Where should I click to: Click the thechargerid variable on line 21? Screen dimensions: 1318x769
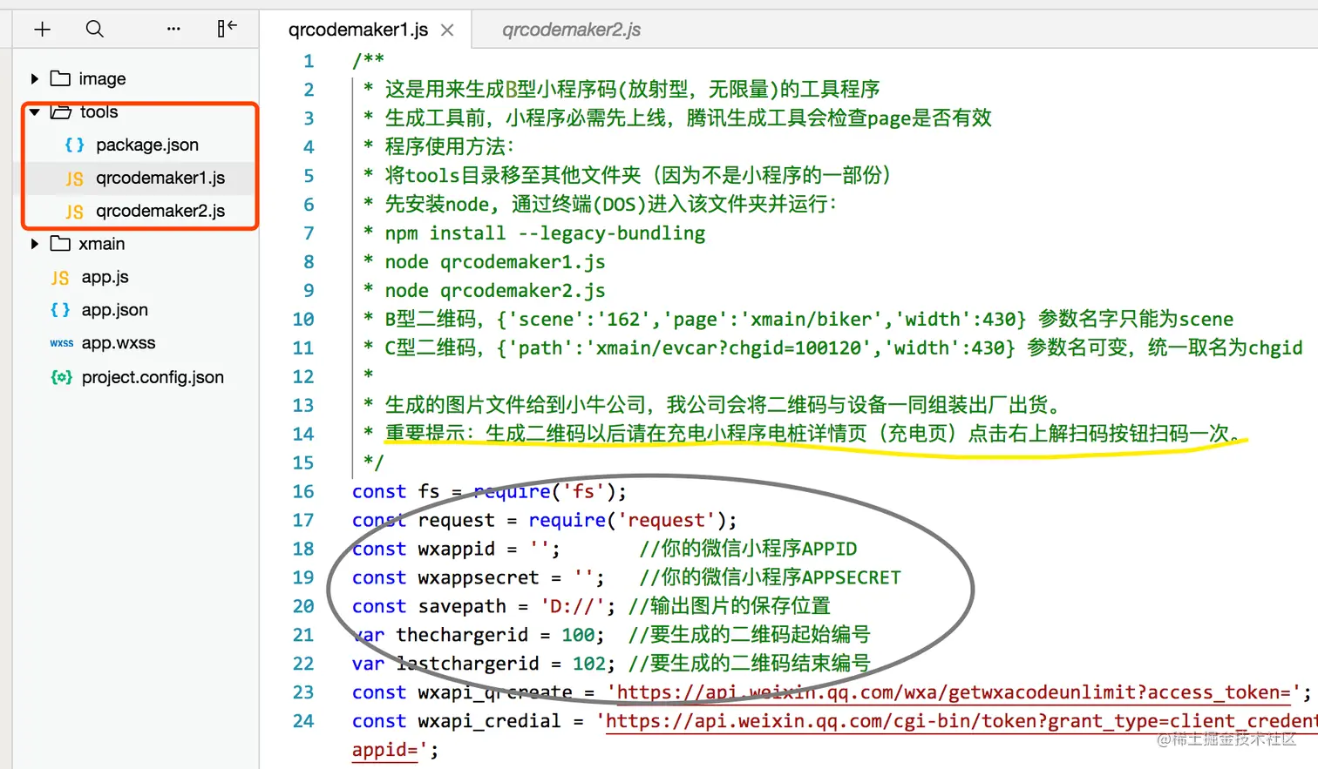(462, 636)
